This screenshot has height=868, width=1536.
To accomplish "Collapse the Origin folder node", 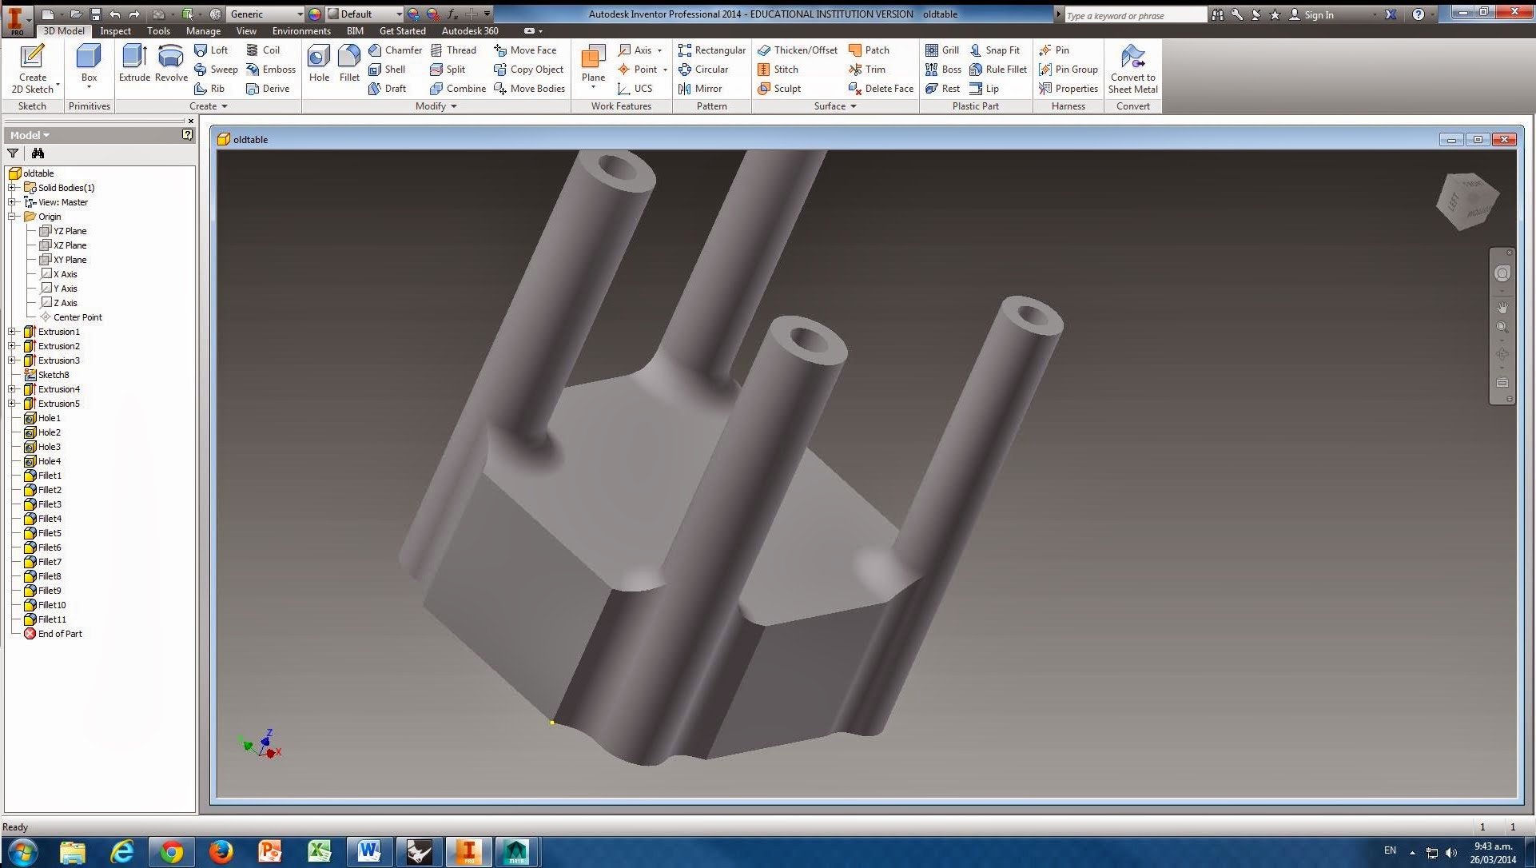I will [x=12, y=217].
